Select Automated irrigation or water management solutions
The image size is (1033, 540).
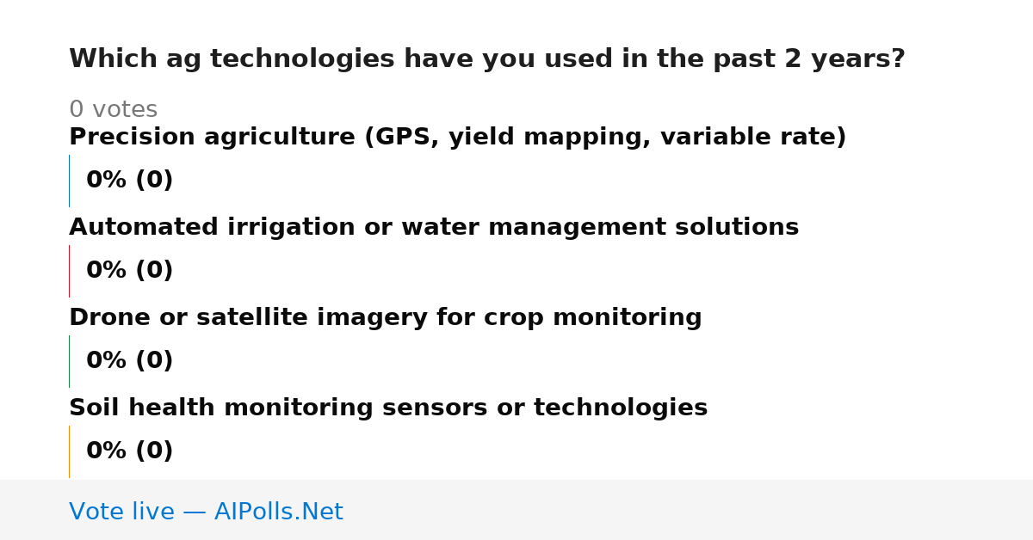(x=434, y=228)
